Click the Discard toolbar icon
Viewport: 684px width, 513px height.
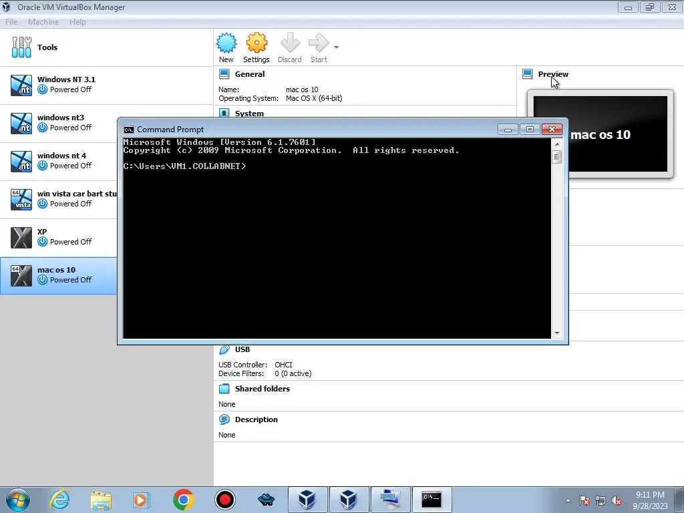(x=290, y=43)
